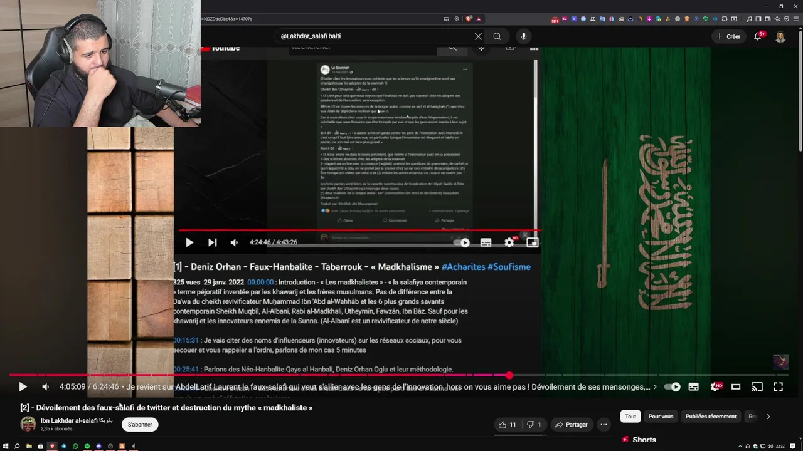803x451 pixels.
Task: Open the Leo AI sparkle icon
Action: tap(777, 19)
